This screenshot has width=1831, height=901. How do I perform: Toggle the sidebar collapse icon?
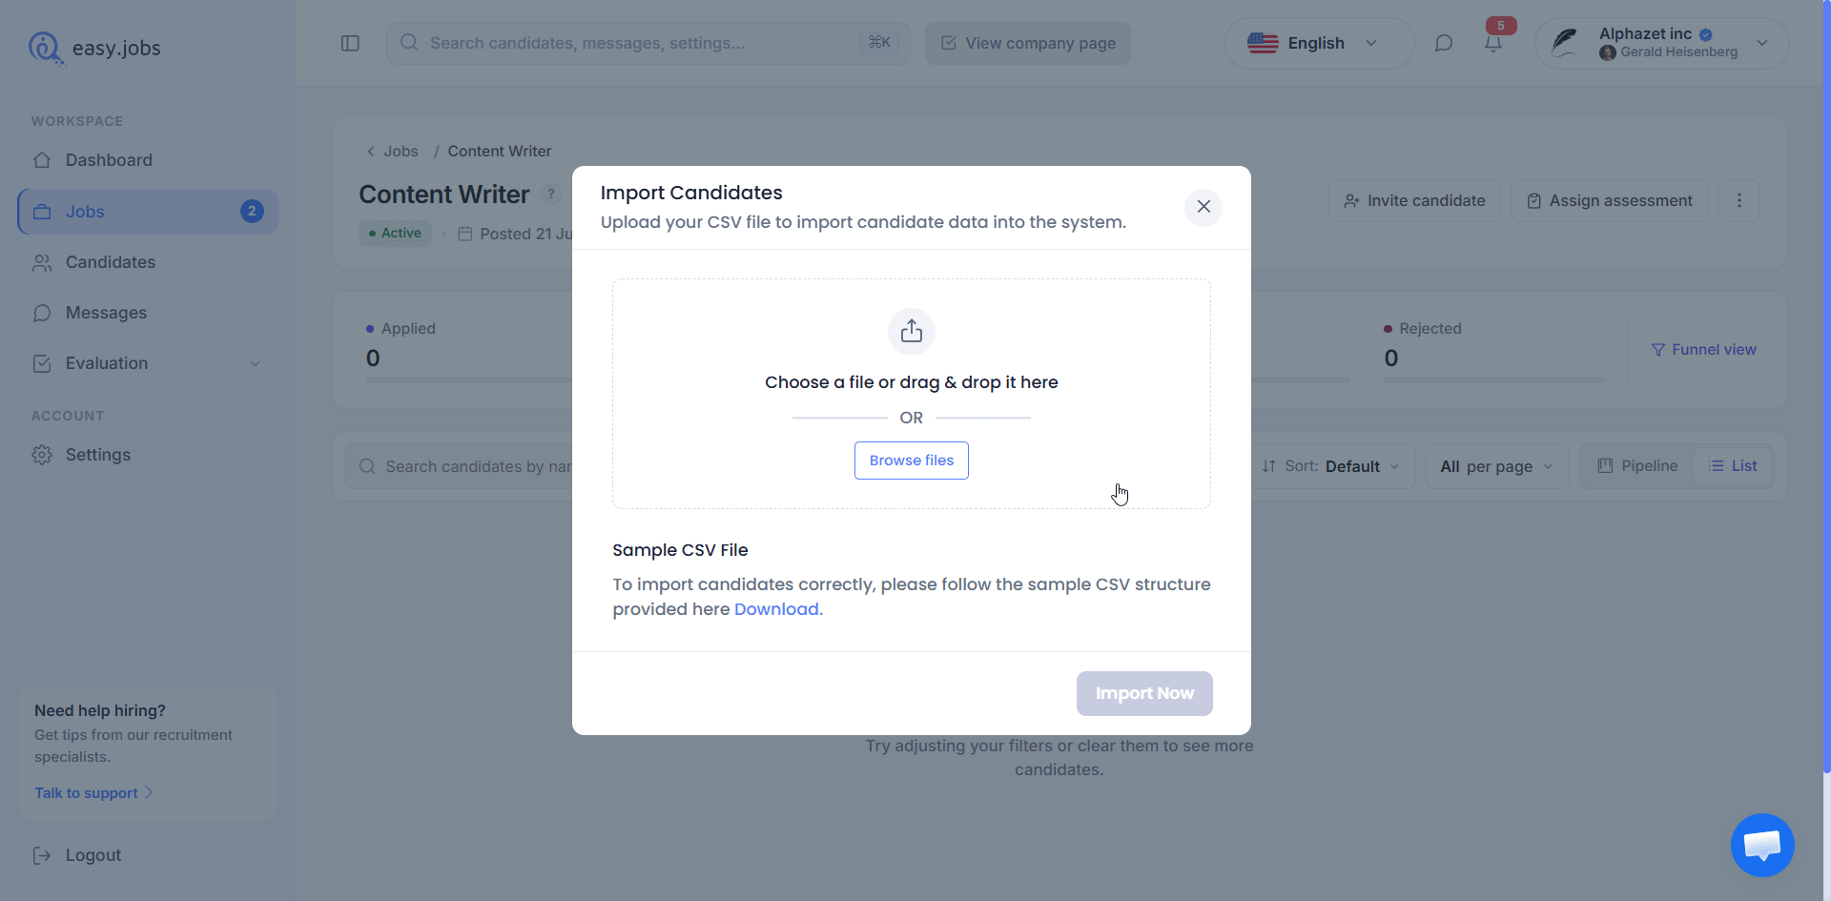[350, 43]
